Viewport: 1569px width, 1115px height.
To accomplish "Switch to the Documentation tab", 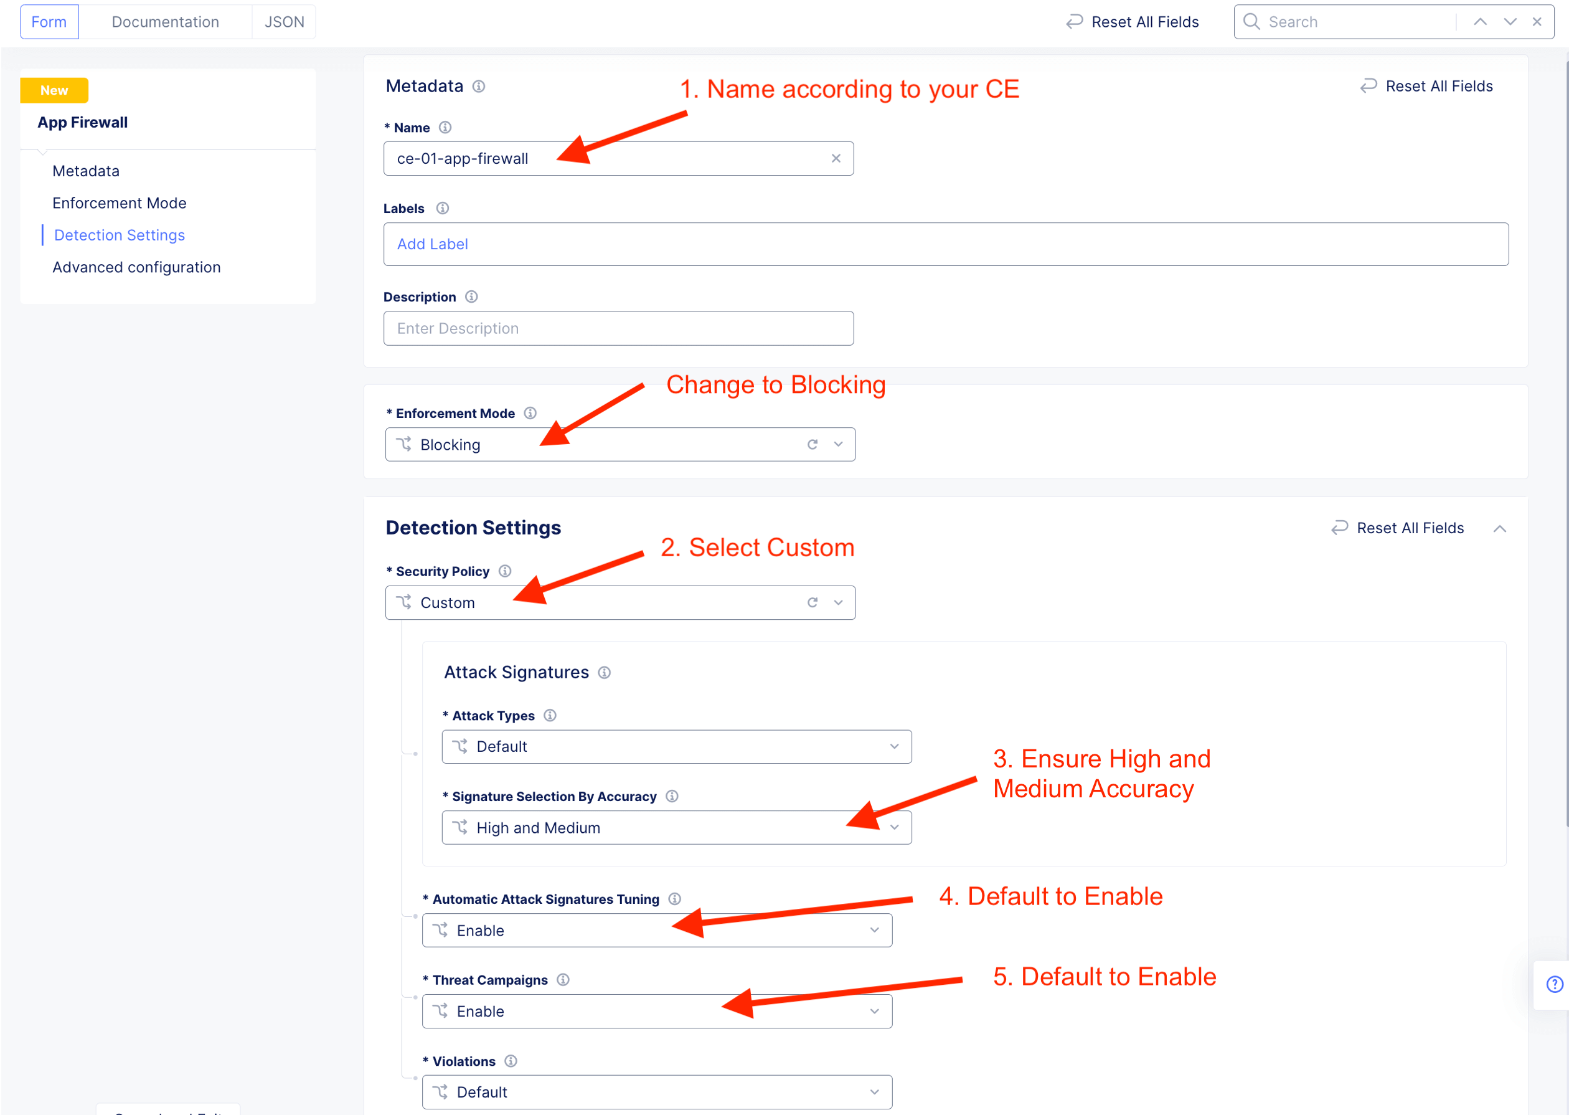I will pos(166,22).
